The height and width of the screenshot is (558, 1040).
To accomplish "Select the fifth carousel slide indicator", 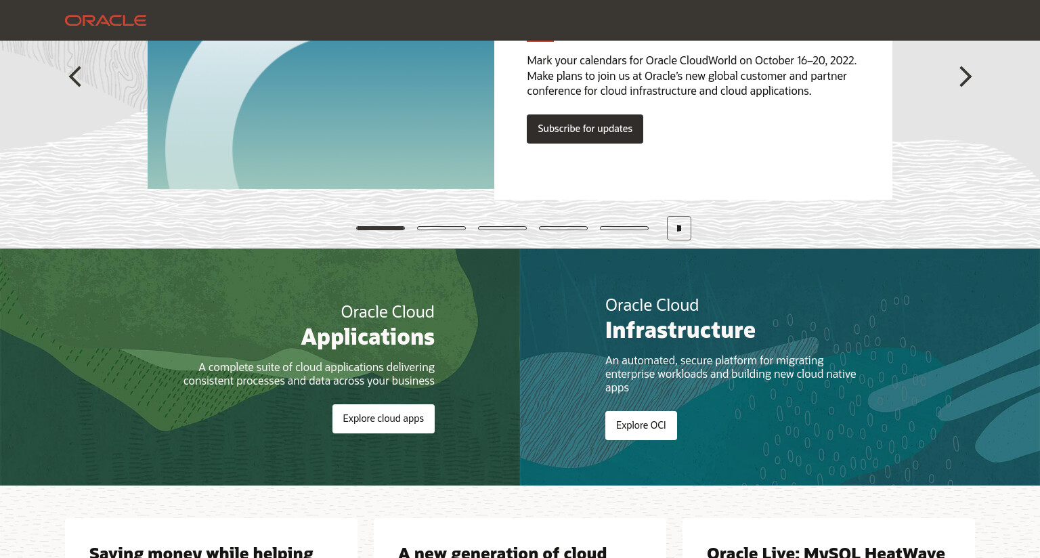I will pos(624,228).
